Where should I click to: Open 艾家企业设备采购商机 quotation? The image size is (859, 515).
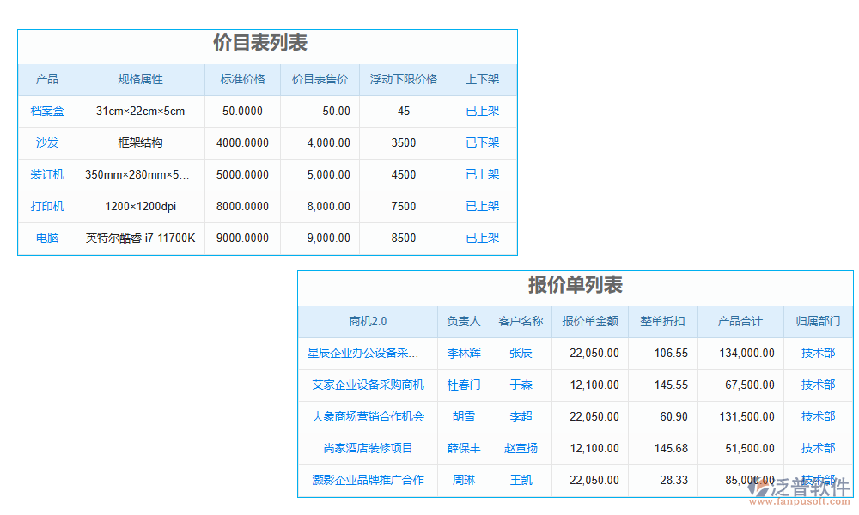point(368,385)
